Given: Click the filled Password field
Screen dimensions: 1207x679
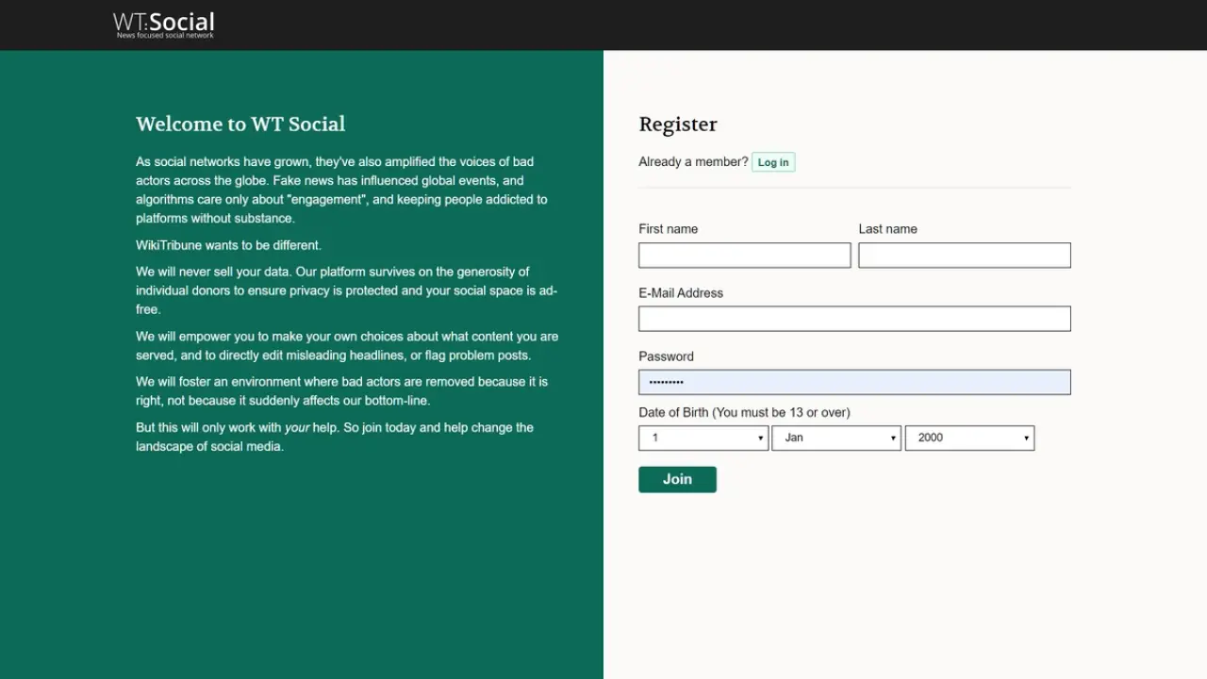Looking at the screenshot, I should [854, 382].
